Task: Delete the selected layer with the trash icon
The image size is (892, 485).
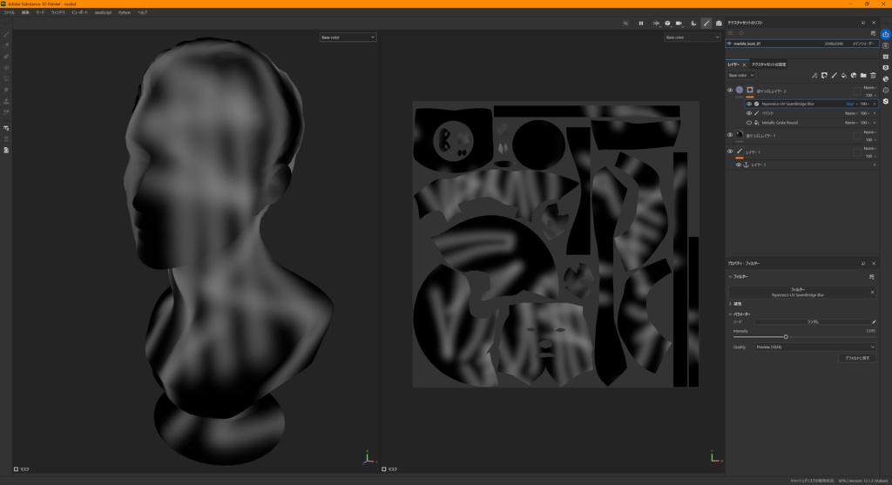Action: [873, 75]
